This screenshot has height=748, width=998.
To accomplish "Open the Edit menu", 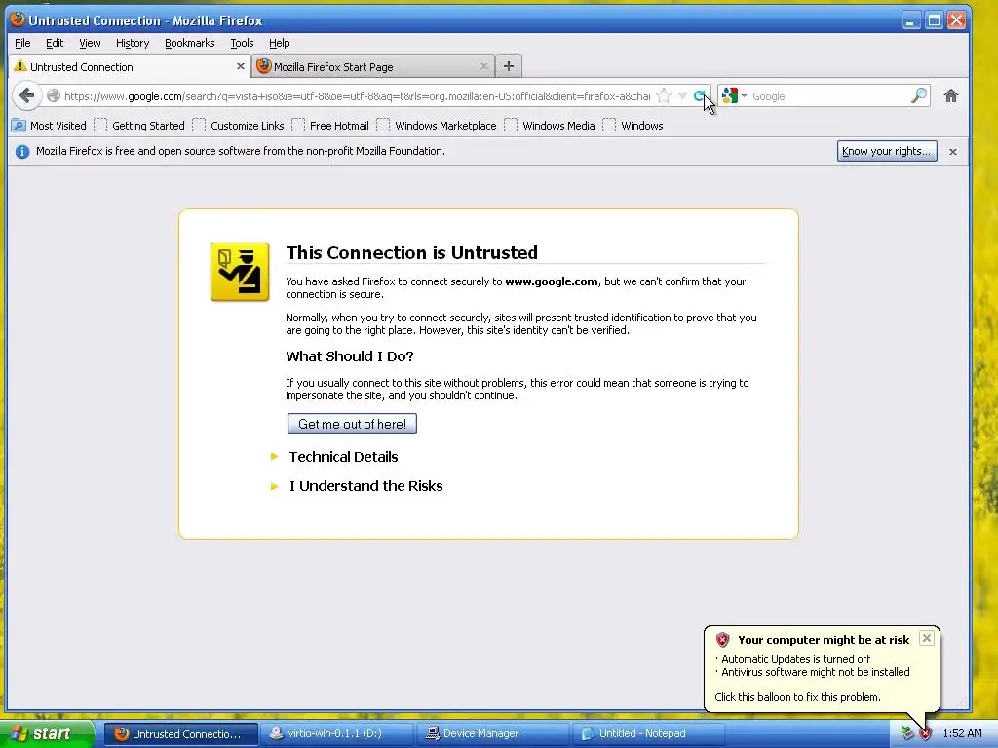I will pos(55,43).
